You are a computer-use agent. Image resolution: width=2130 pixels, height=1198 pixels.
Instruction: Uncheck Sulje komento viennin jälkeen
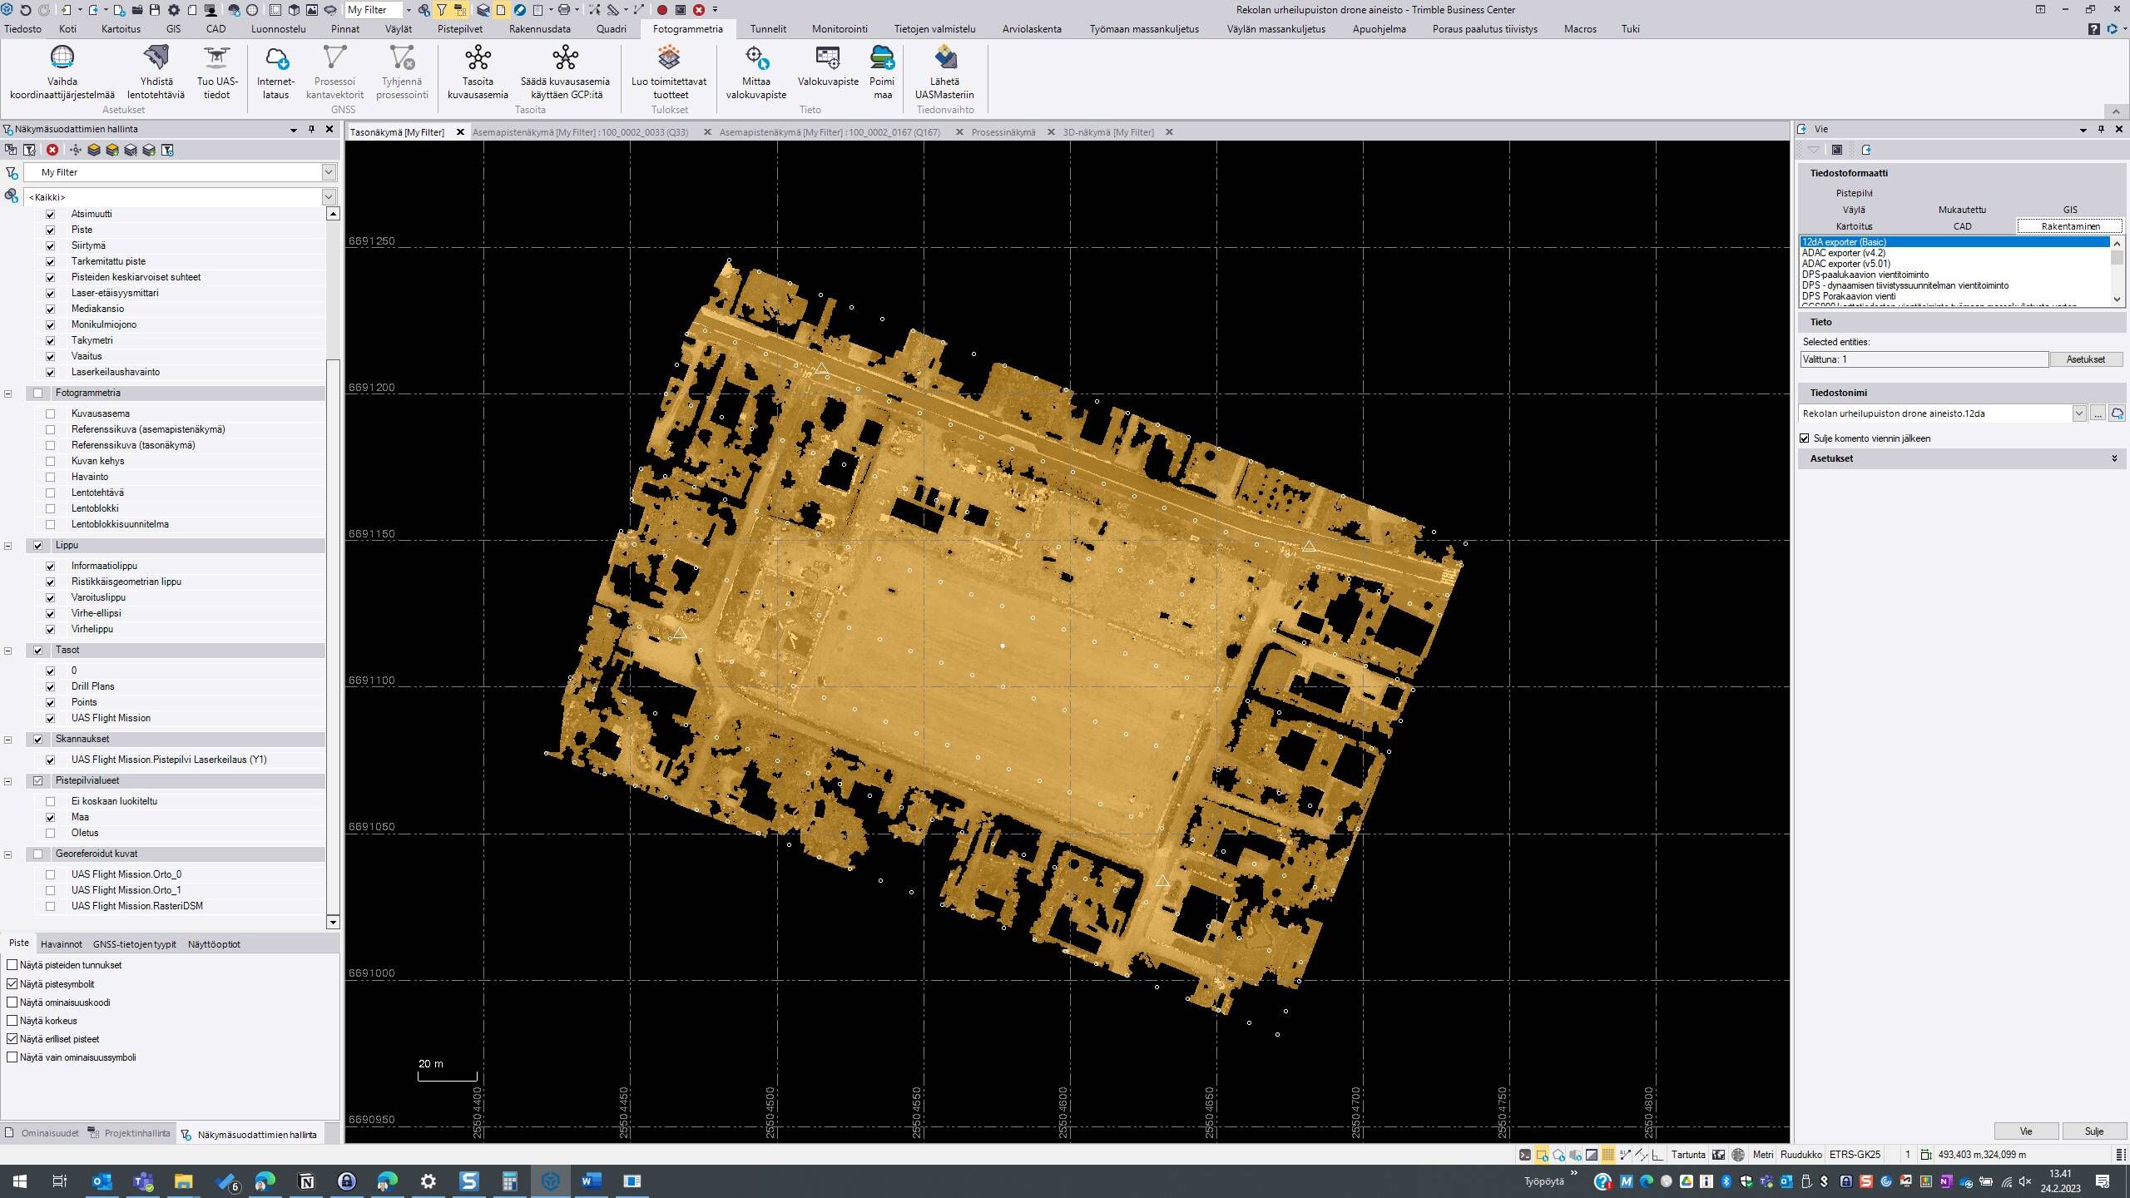[1805, 438]
